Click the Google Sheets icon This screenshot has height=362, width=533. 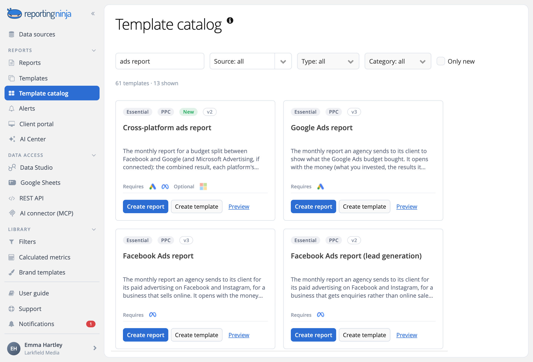tap(12, 183)
